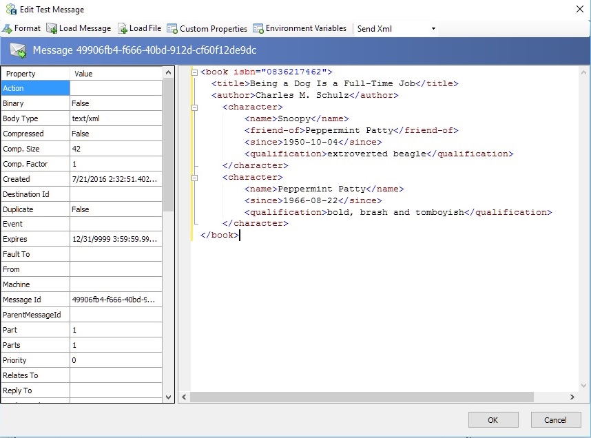591x438 pixels.
Task: Click the author Charles M. Schulz line
Action: click(305, 95)
